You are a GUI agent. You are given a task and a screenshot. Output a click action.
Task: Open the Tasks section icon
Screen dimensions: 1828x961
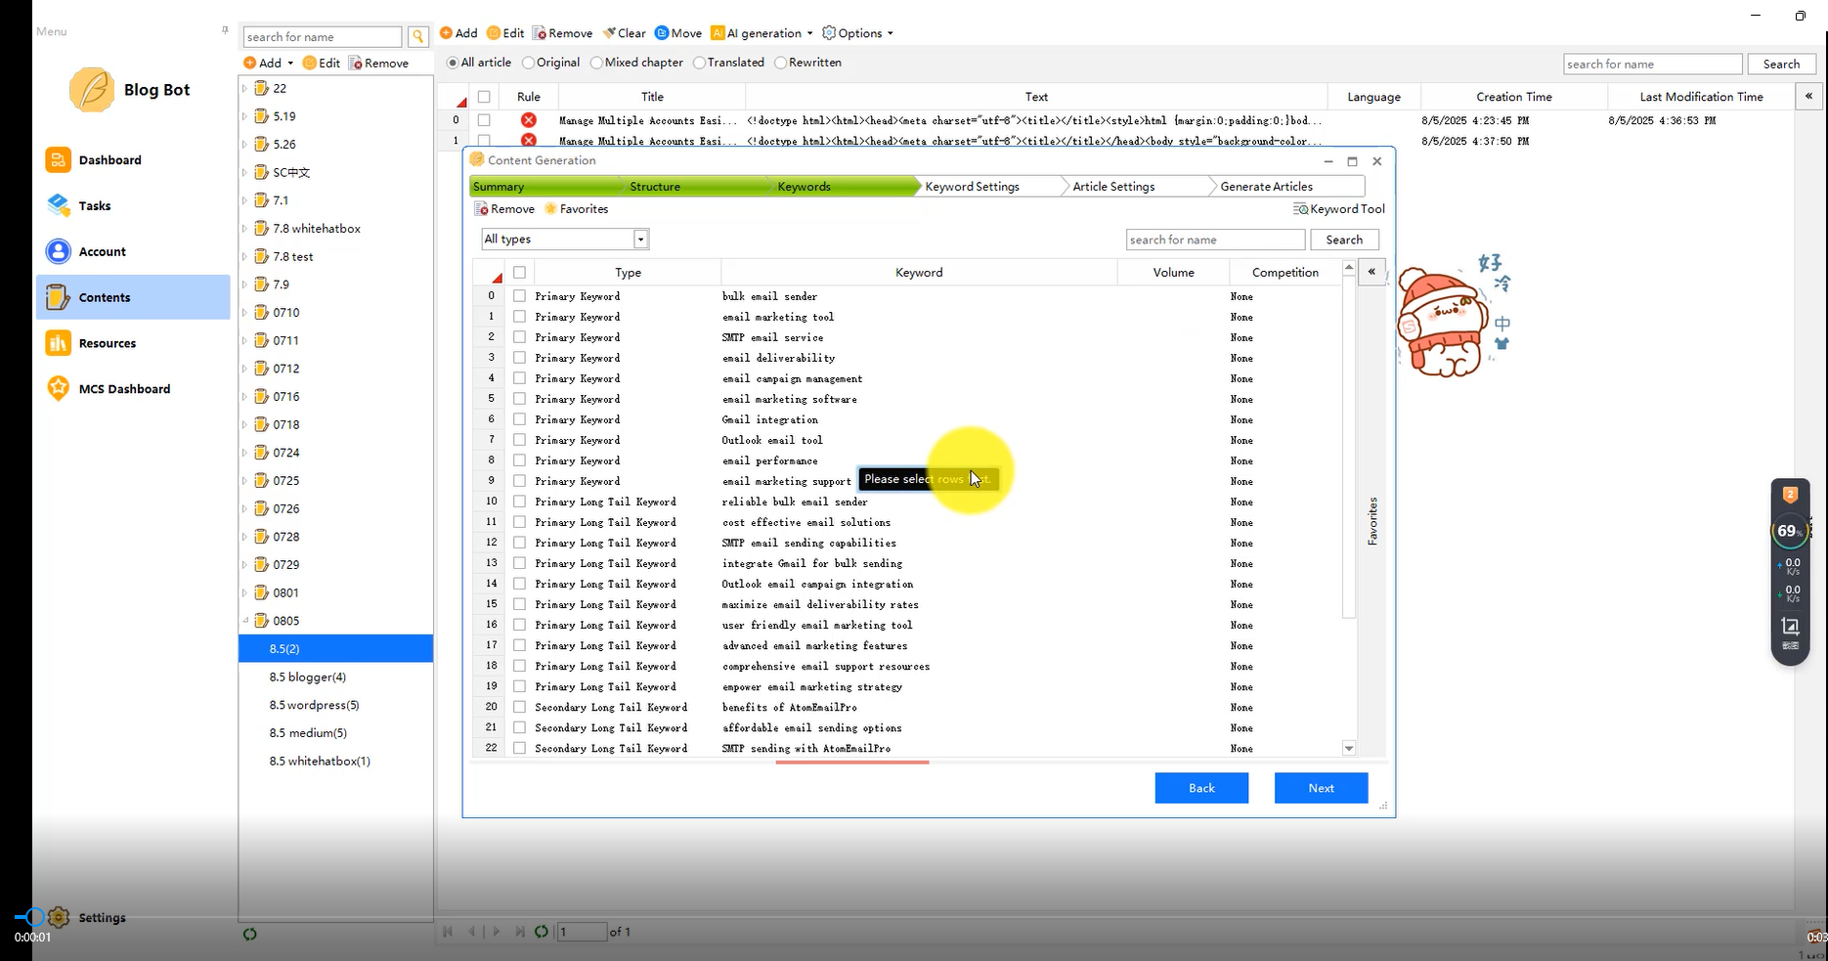point(58,205)
